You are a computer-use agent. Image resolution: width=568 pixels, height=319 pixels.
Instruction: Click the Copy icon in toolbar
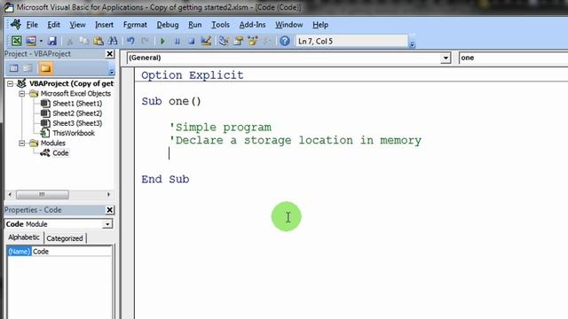[83, 41]
